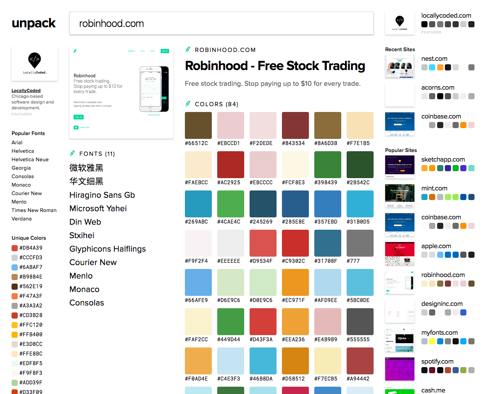The height and width of the screenshot is (394, 493).
Task: Choose Times New Roman from Popular Fonts
Action: pos(34,210)
